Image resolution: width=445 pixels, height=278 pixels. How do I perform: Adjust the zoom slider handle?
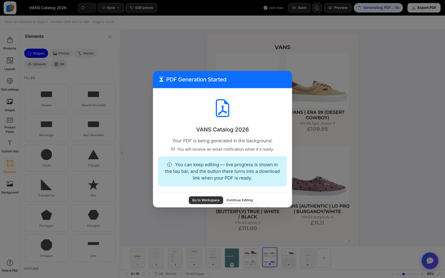(x=404, y=274)
